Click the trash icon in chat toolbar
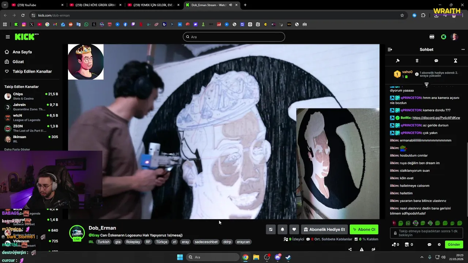 coord(417,61)
